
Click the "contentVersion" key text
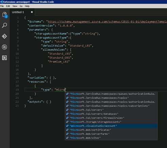tap(41, 26)
